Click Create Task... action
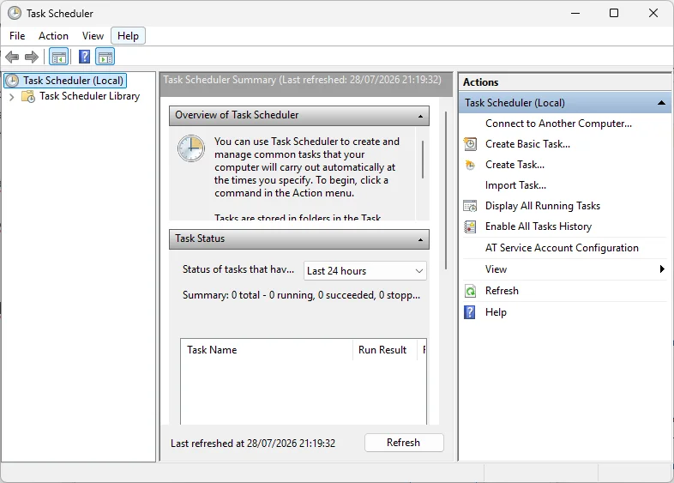The image size is (674, 483). tap(515, 165)
